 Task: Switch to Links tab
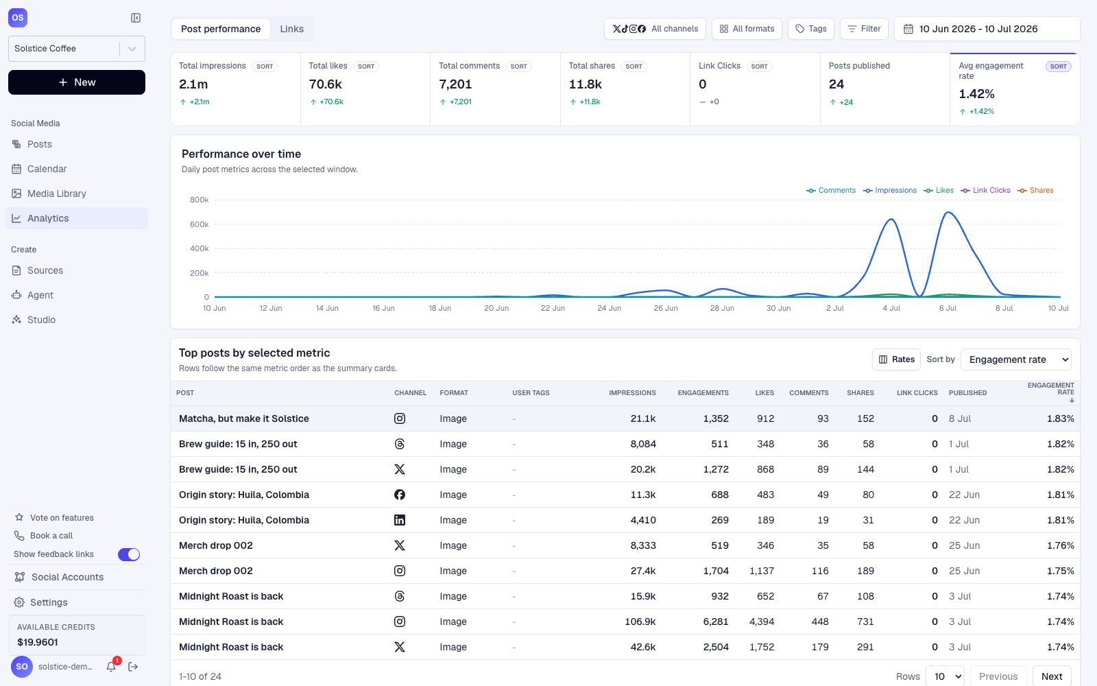click(291, 29)
